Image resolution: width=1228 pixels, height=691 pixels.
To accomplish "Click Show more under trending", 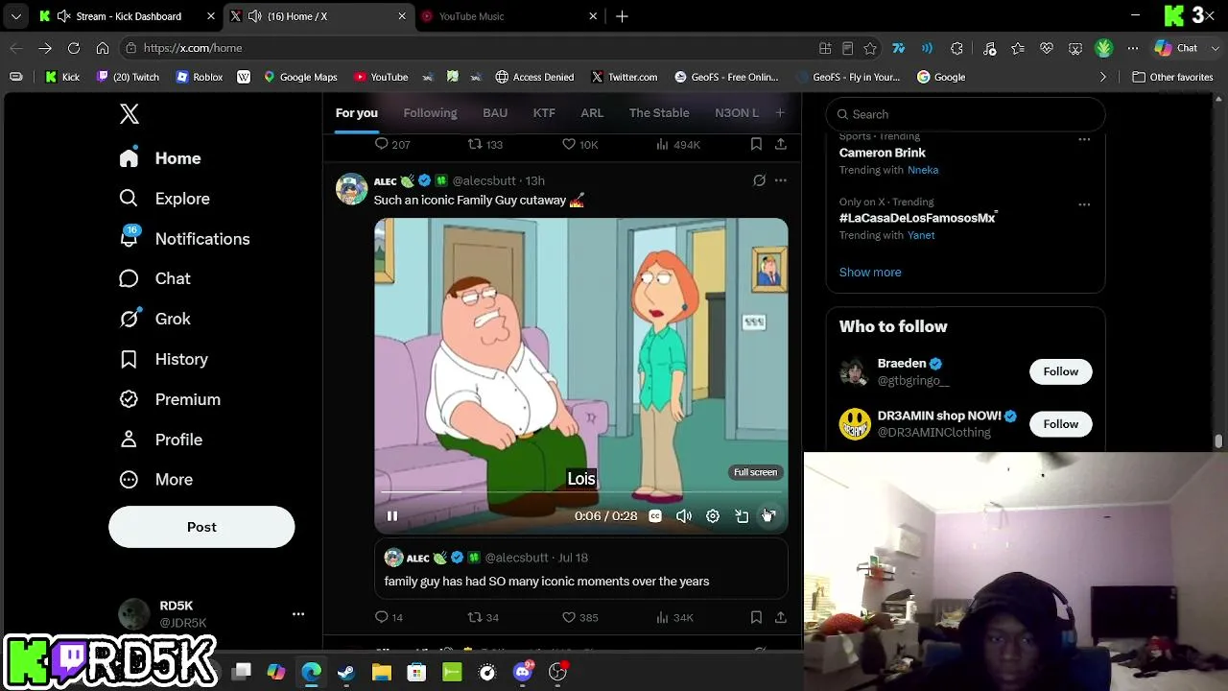I will click(870, 273).
